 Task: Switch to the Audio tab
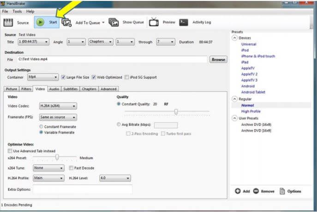[54, 89]
